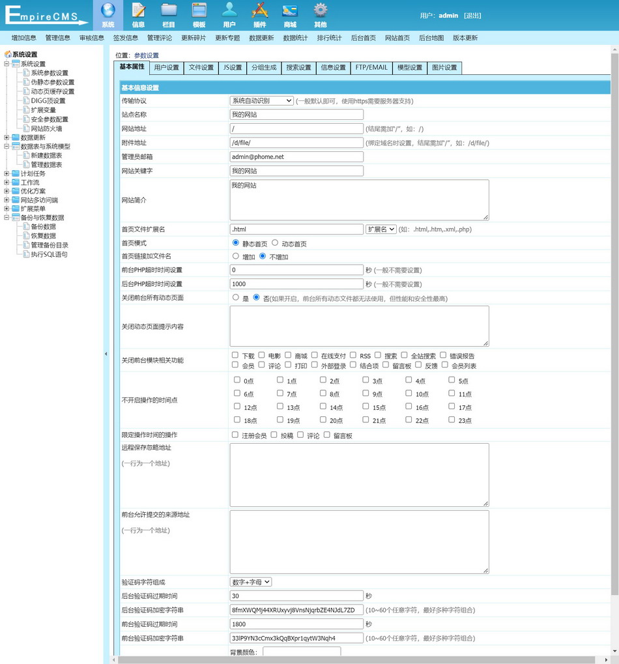This screenshot has height=664, width=619.
Task: Click the vertical scrollbar thumb
Action: pos(614,324)
